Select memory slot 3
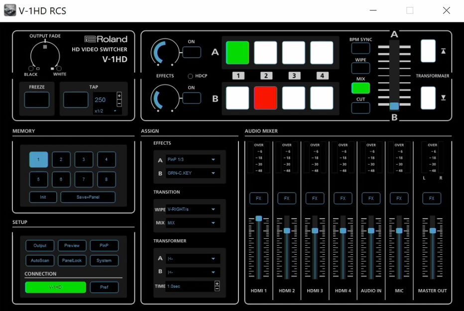This screenshot has width=464, height=311. point(84,160)
